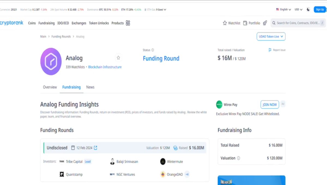Open the Products grid icon
This screenshot has height=185, width=327.
pyautogui.click(x=128, y=23)
